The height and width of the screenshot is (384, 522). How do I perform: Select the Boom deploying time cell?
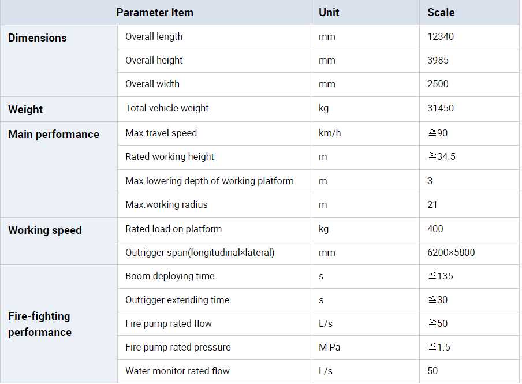170,276
